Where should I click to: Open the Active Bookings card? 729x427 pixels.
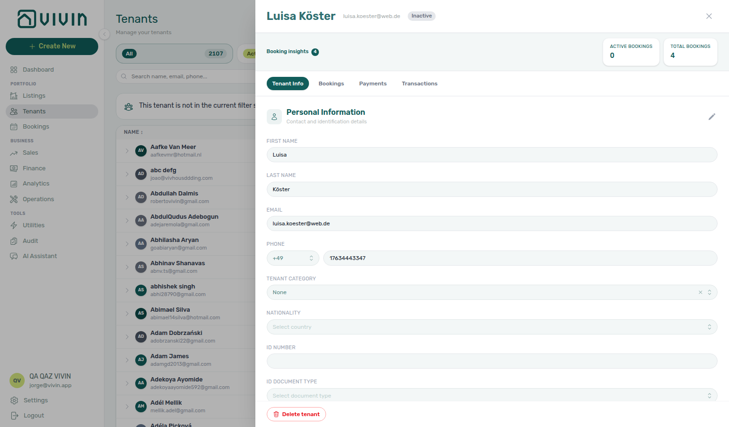click(x=631, y=52)
